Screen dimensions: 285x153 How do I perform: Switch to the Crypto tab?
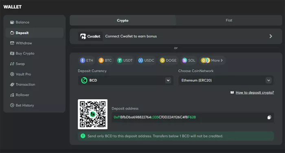tap(123, 20)
